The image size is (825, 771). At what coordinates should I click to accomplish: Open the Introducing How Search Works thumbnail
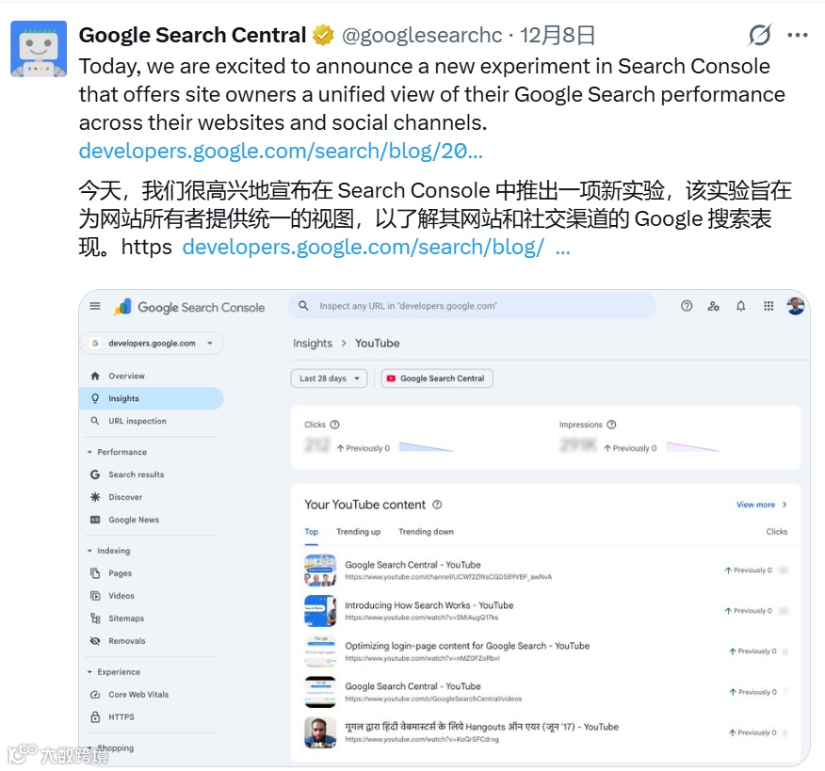[320, 611]
